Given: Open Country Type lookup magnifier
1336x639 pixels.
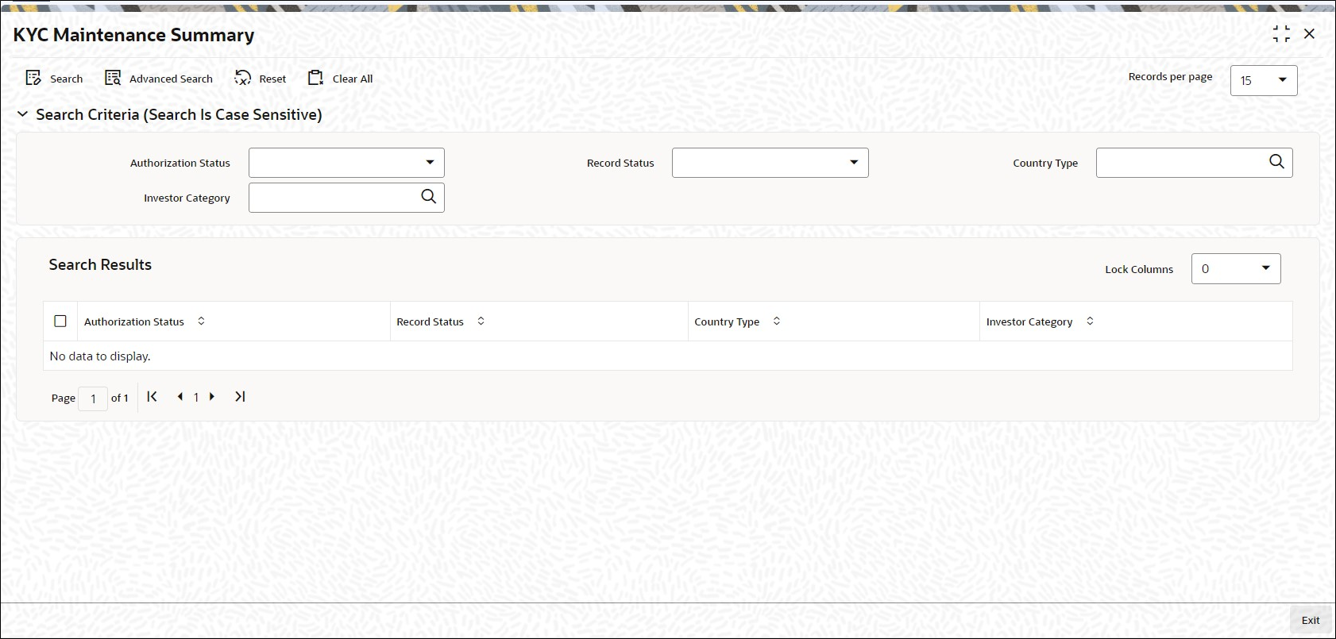Looking at the screenshot, I should [x=1276, y=162].
